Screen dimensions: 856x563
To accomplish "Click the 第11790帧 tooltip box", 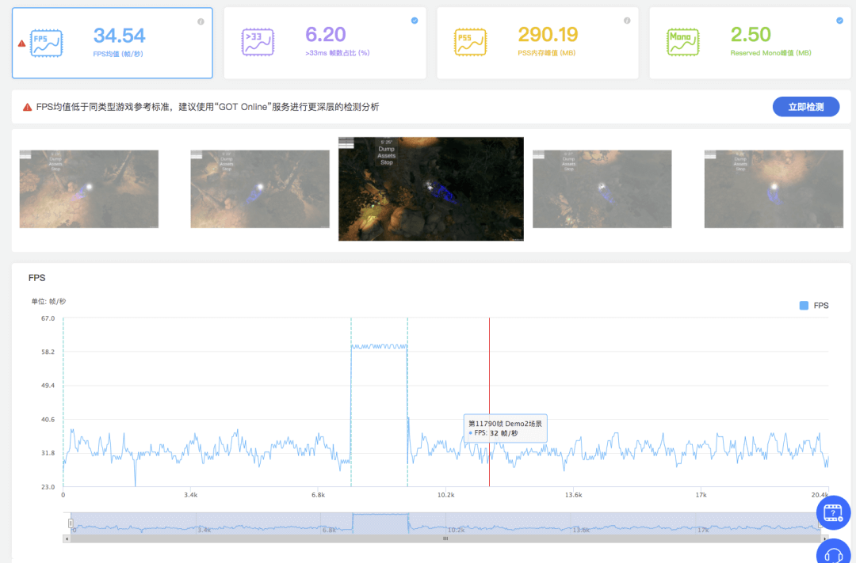I will (x=505, y=428).
